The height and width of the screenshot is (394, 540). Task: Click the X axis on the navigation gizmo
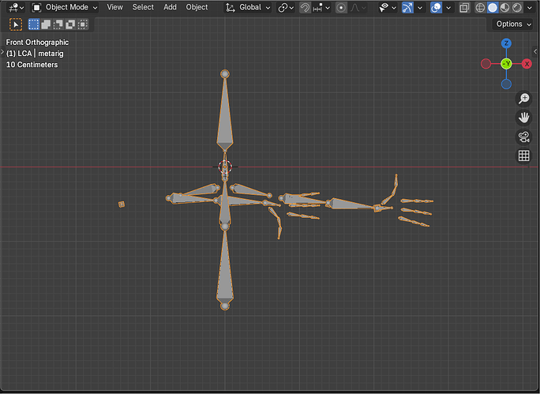(527, 64)
